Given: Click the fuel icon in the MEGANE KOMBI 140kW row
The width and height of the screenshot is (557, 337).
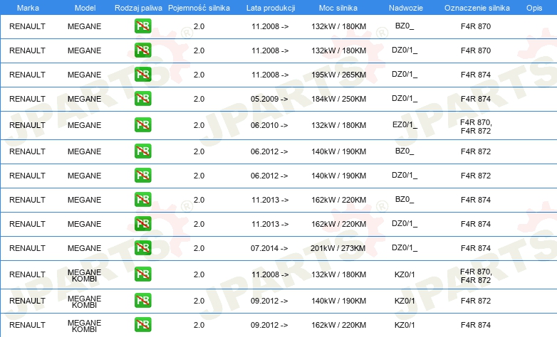Looking at the screenshot, I should click(x=142, y=301).
